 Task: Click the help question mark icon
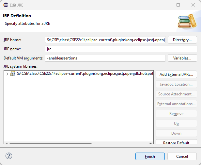(x=9, y=156)
